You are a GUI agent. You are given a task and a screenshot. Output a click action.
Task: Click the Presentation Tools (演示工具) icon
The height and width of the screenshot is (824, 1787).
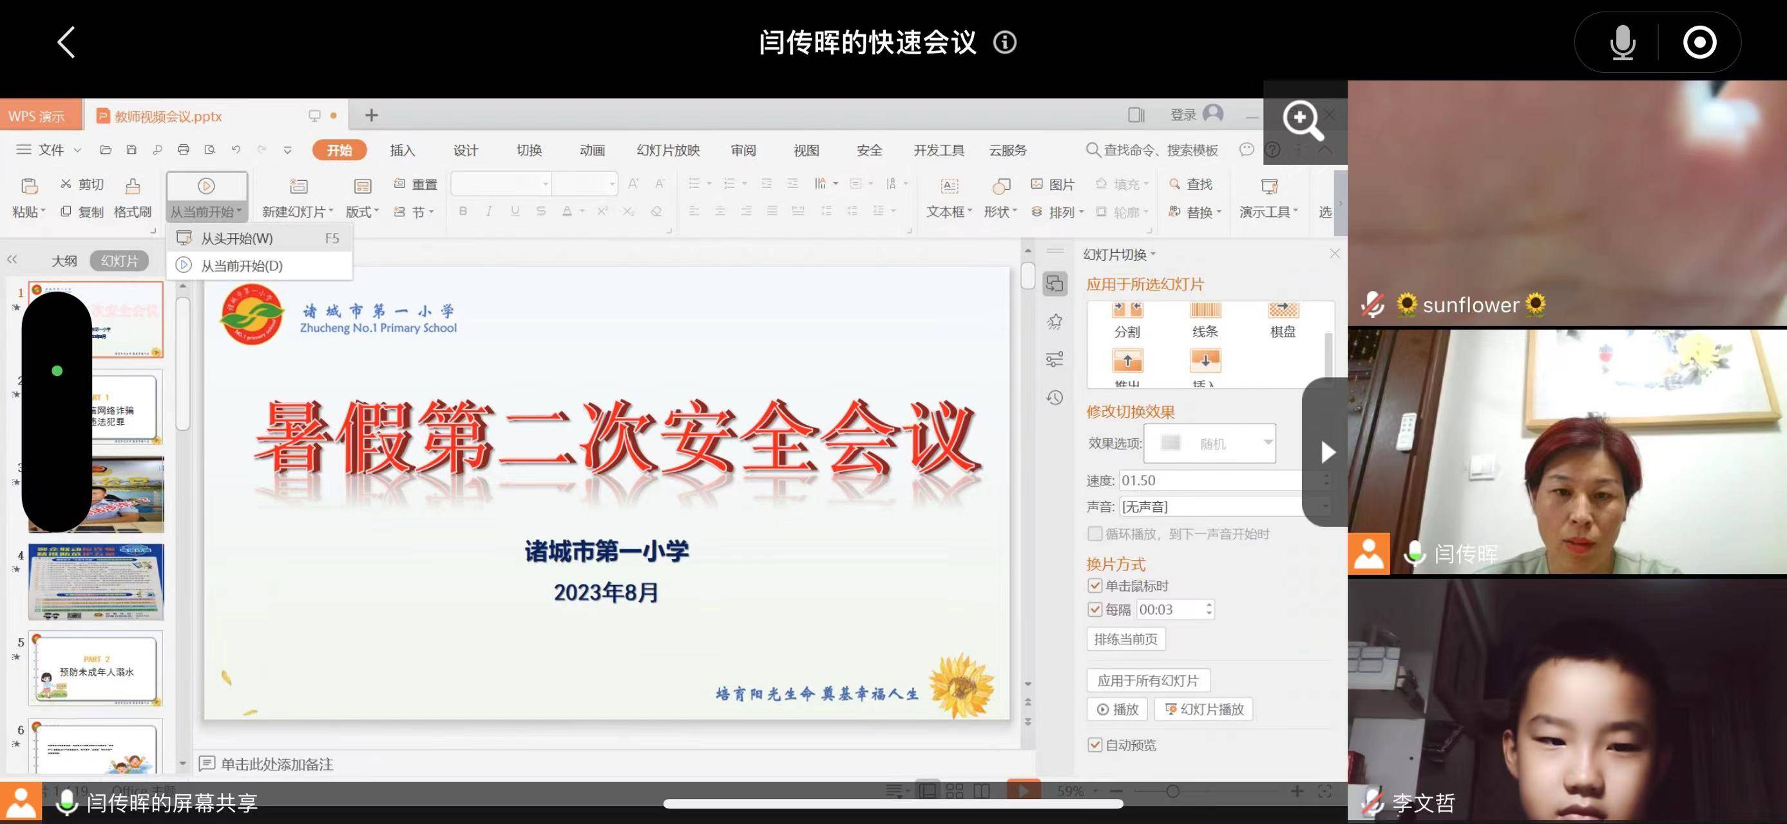1269,186
